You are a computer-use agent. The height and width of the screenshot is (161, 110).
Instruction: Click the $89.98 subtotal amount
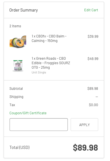[x=93, y=88]
